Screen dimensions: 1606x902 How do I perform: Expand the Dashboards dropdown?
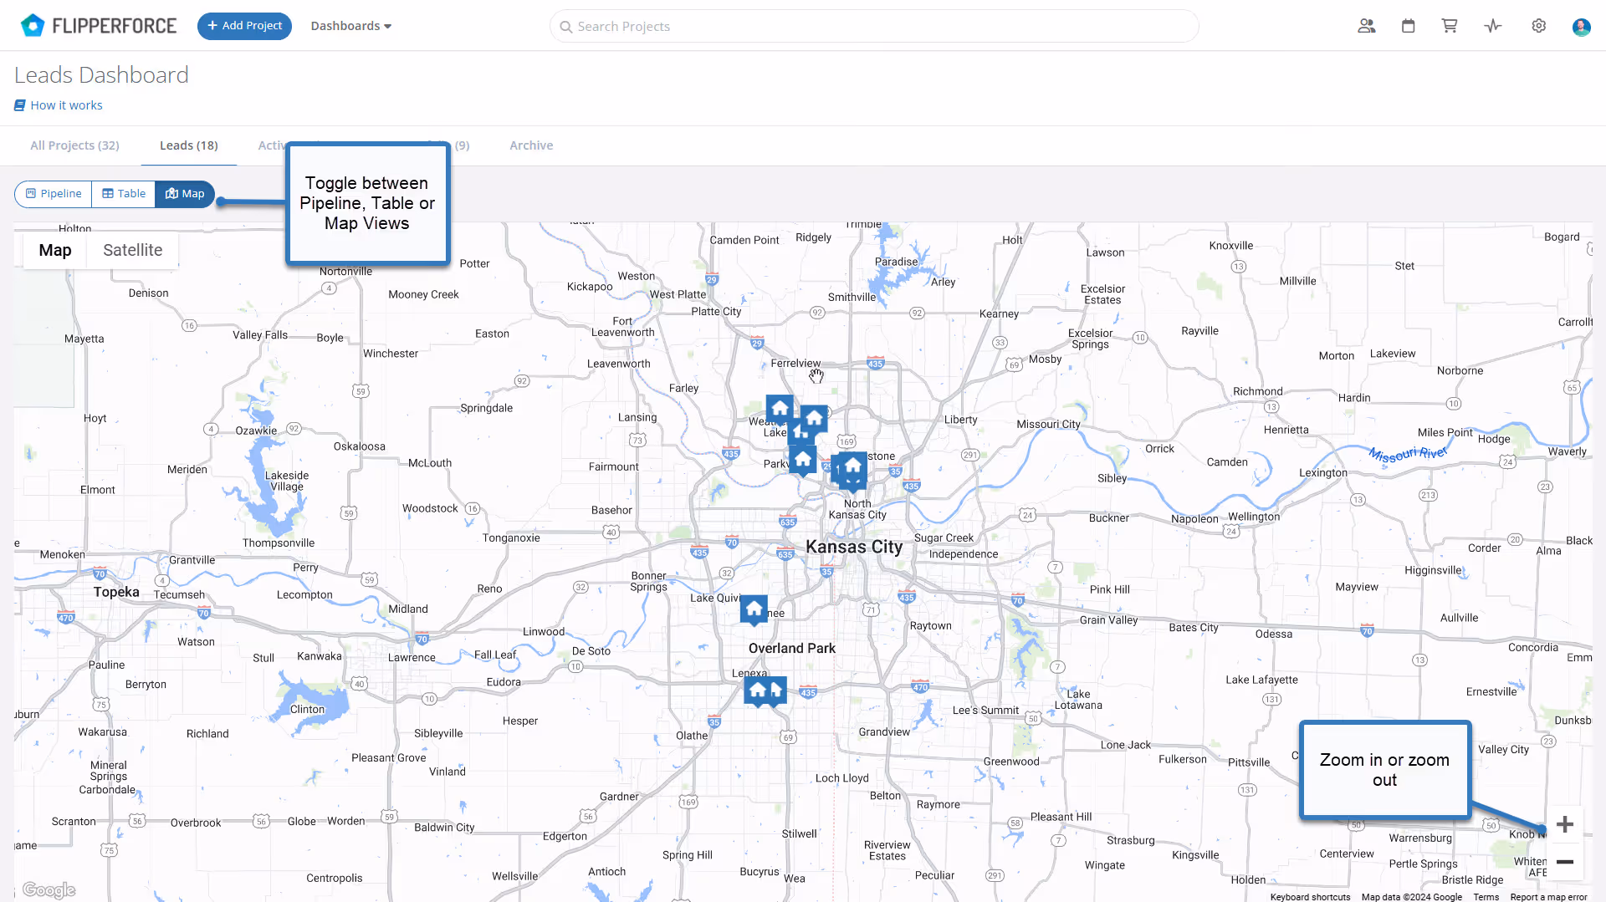pyautogui.click(x=351, y=26)
